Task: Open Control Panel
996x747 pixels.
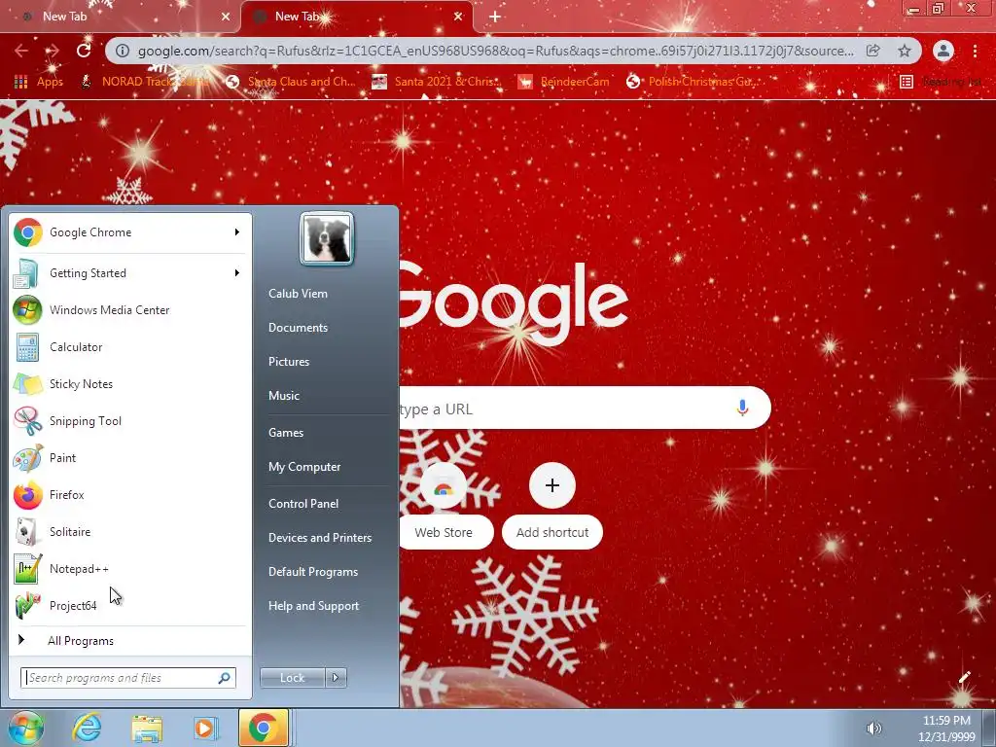Action: [x=303, y=504]
